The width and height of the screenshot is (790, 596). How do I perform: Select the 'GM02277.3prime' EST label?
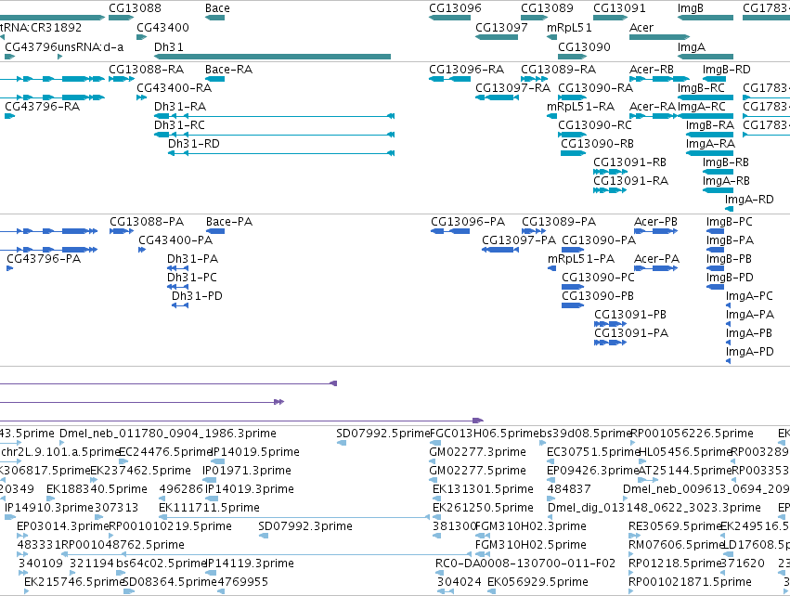click(x=478, y=452)
